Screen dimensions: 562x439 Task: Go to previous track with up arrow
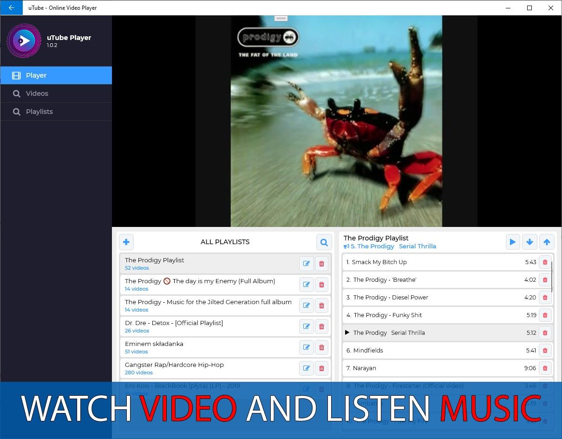pos(547,242)
